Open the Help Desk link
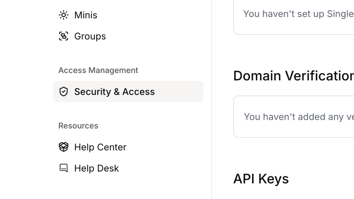Image resolution: width=354 pixels, height=199 pixels. point(96,168)
